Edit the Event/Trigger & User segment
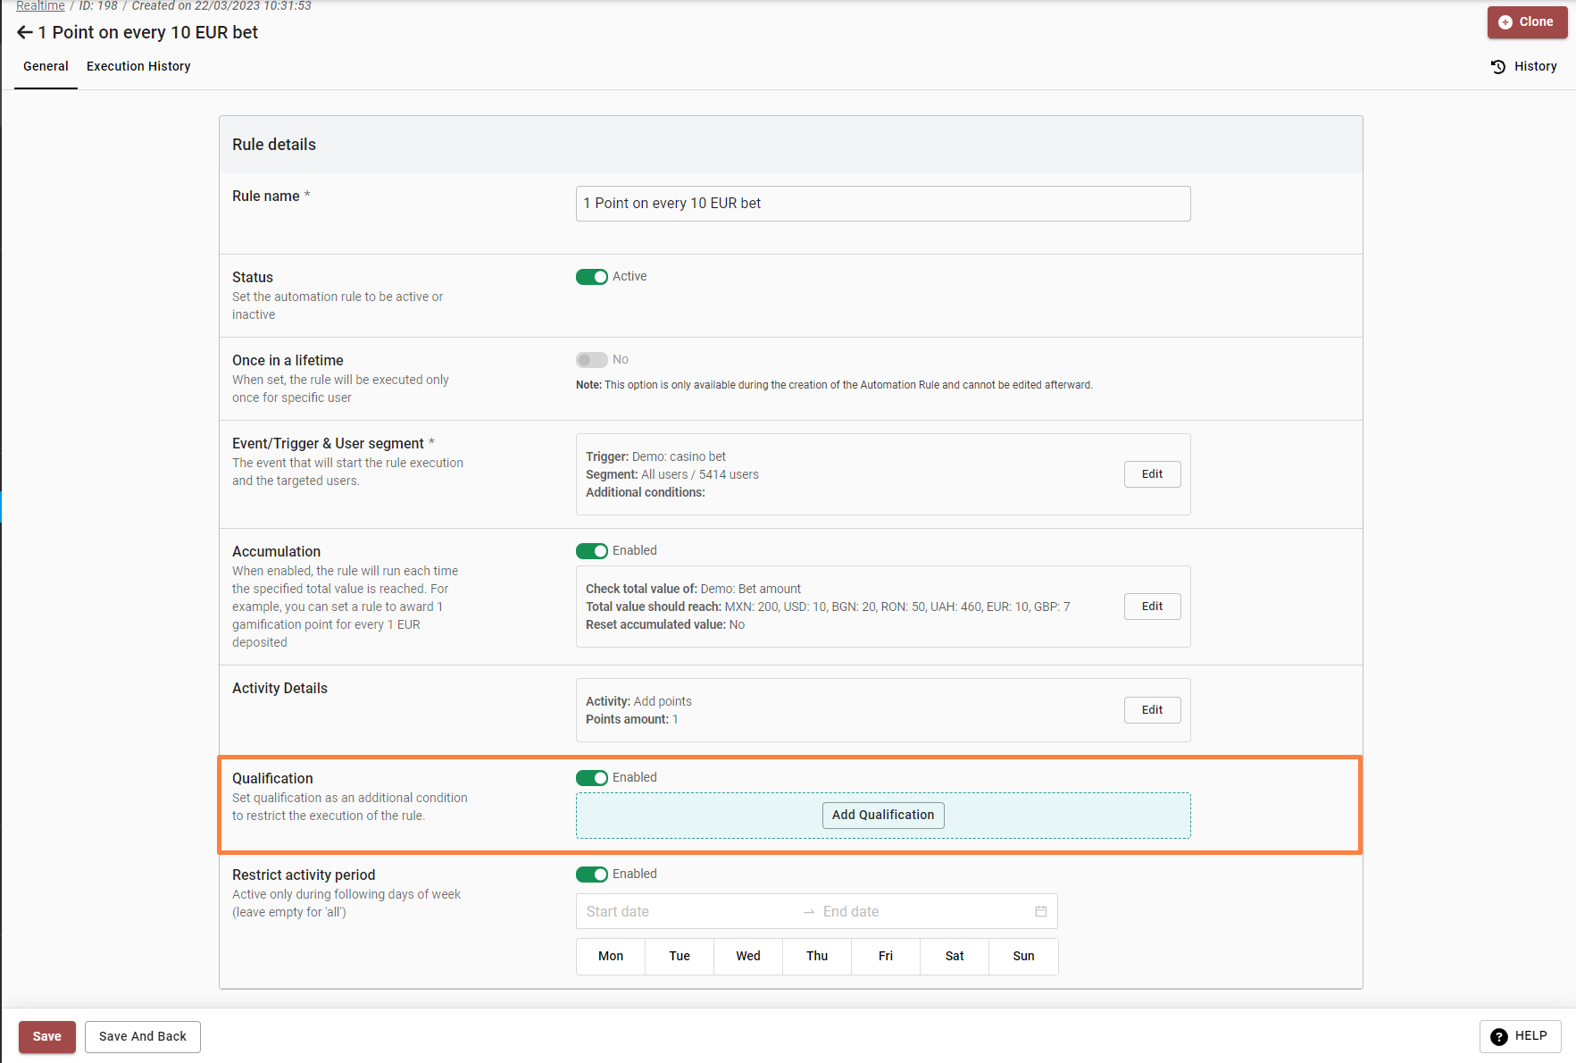 pos(1152,474)
